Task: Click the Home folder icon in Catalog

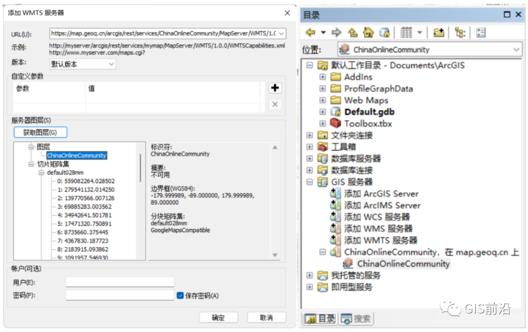Action: tap(368, 33)
